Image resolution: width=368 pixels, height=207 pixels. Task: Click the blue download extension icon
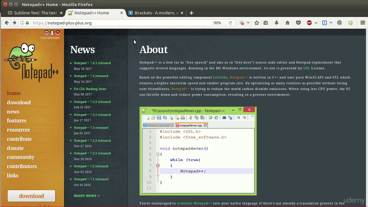(x=325, y=23)
